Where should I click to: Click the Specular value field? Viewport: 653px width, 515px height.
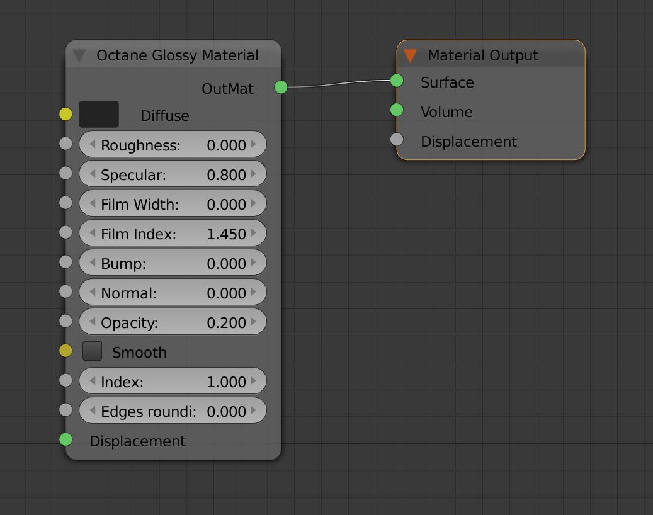[173, 174]
